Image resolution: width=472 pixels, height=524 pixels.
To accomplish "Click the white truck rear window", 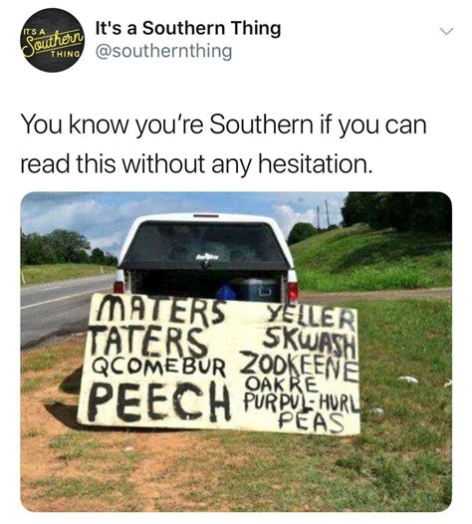I will 204,245.
